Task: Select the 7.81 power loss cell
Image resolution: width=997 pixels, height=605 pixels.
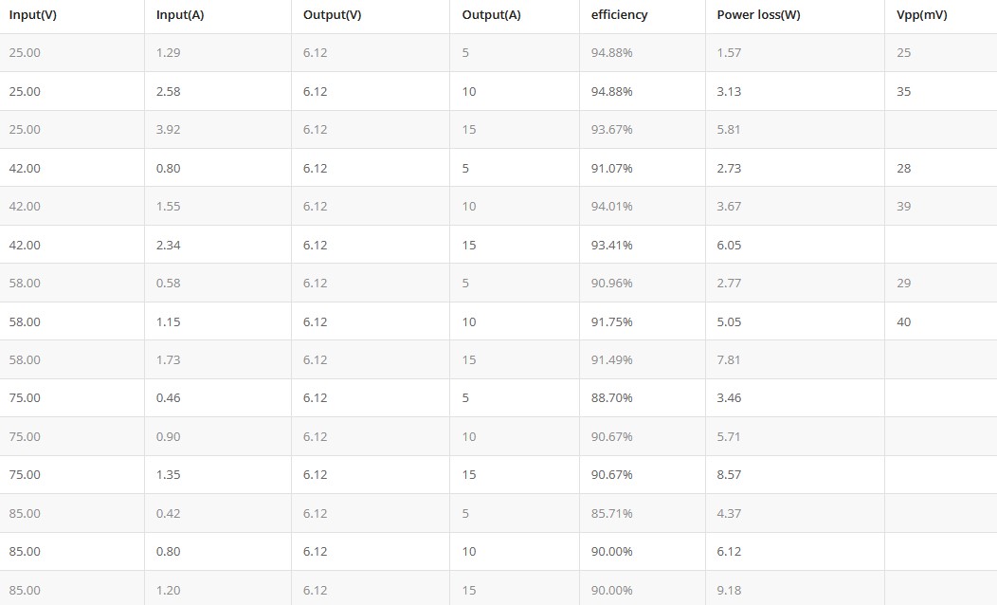Action: 729,360
